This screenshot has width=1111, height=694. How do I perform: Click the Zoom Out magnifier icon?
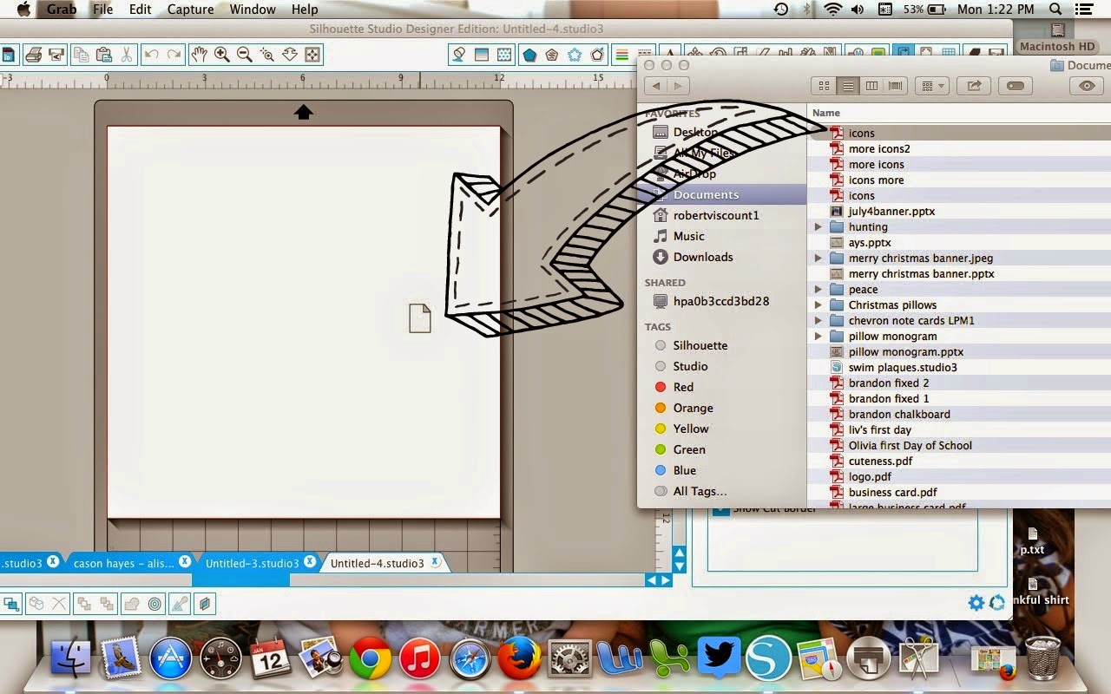point(245,55)
